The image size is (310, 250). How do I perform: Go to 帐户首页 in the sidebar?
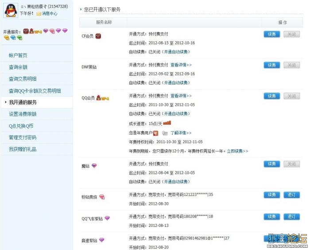[18, 55]
